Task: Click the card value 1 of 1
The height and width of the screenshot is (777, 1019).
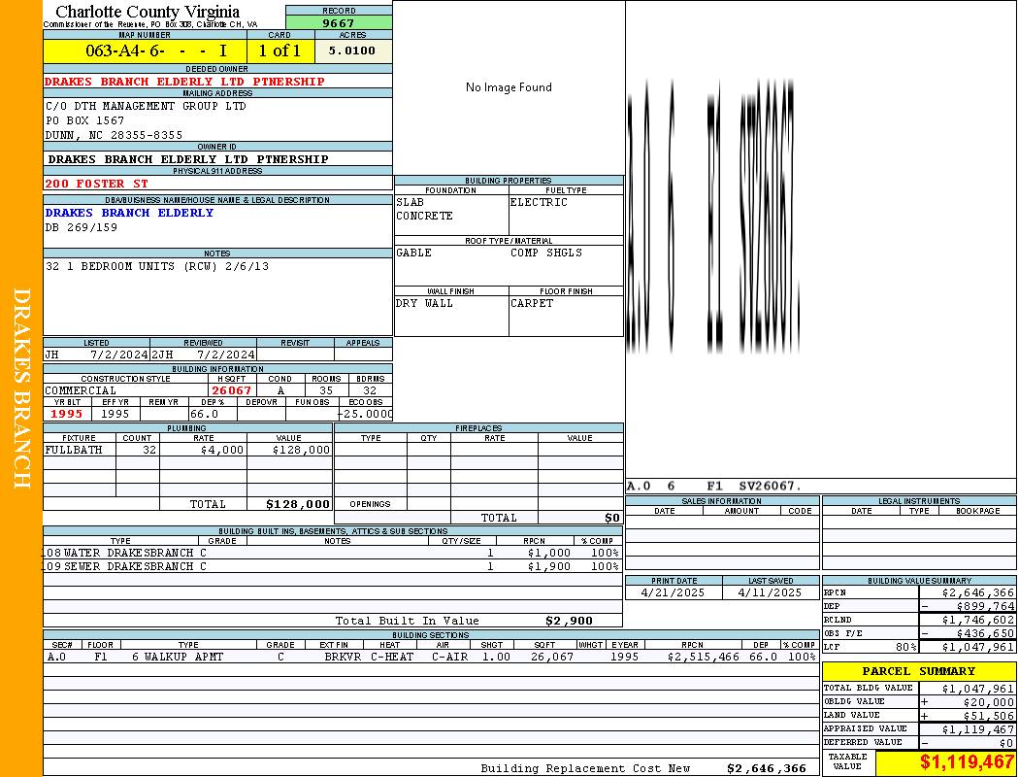Action: click(279, 51)
